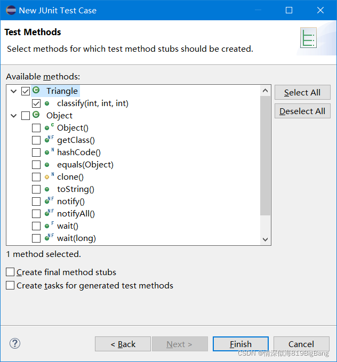Click the Eclipse icon in title bar
Viewport: 337px width, 362px height.
click(11, 10)
